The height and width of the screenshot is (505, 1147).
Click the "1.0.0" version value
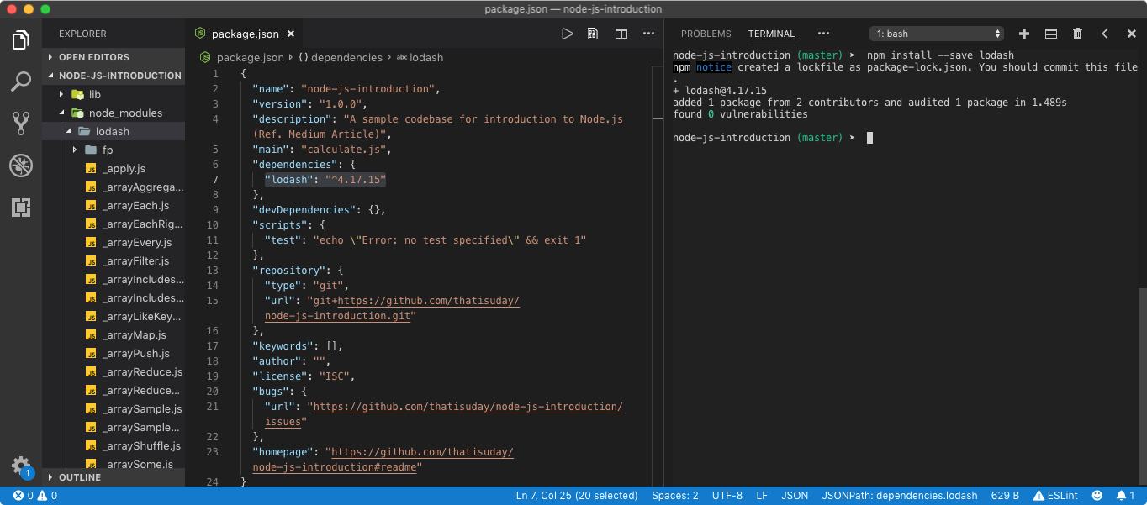click(x=341, y=104)
